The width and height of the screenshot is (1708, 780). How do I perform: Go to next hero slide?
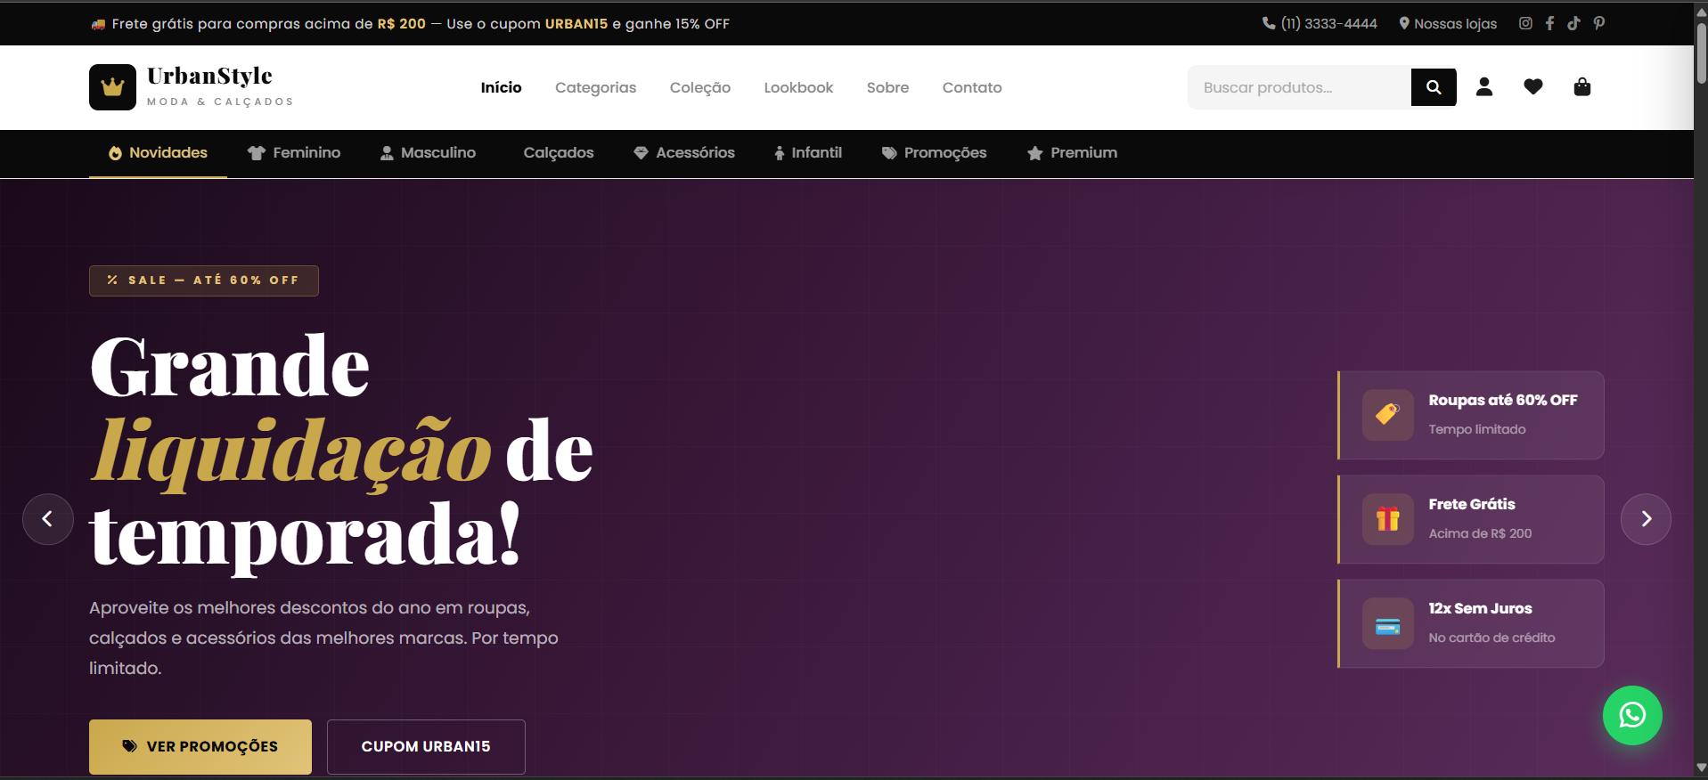click(1646, 519)
